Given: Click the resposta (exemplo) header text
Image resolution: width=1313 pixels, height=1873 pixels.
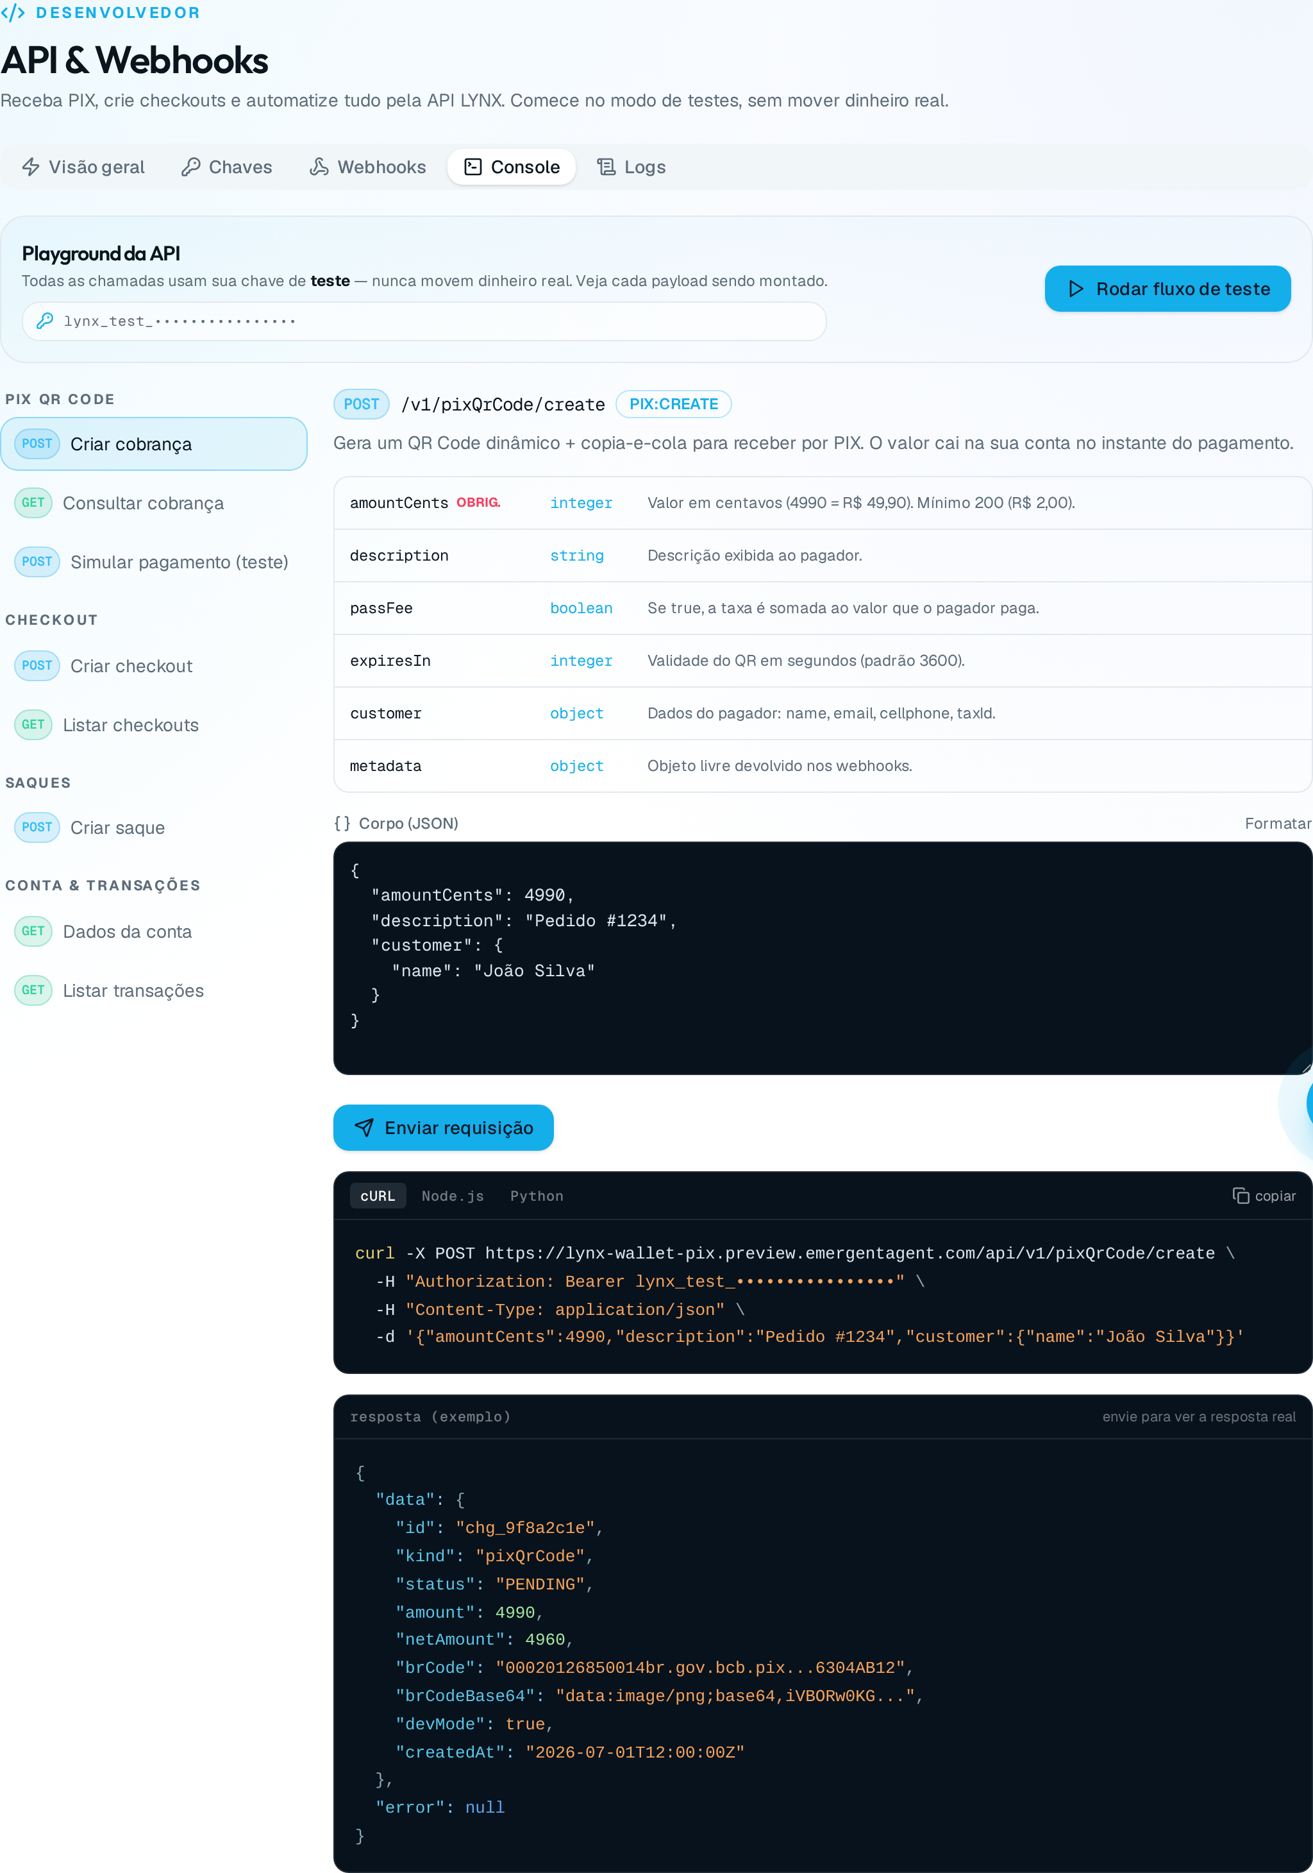Looking at the screenshot, I should pos(430,1417).
